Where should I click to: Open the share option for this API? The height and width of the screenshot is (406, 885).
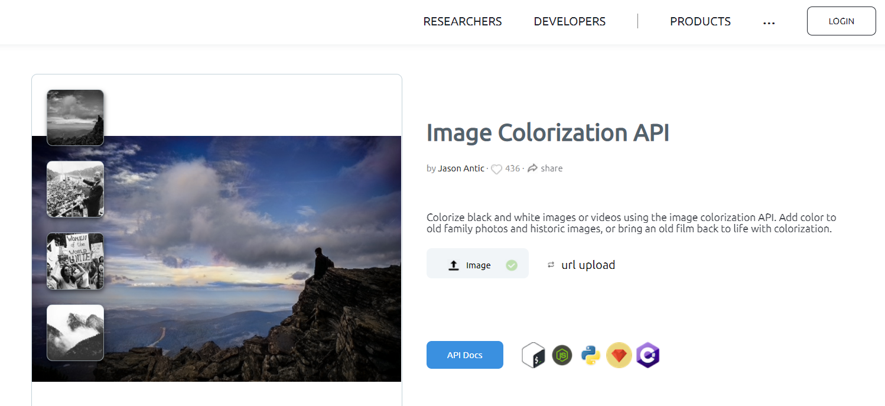tap(544, 168)
